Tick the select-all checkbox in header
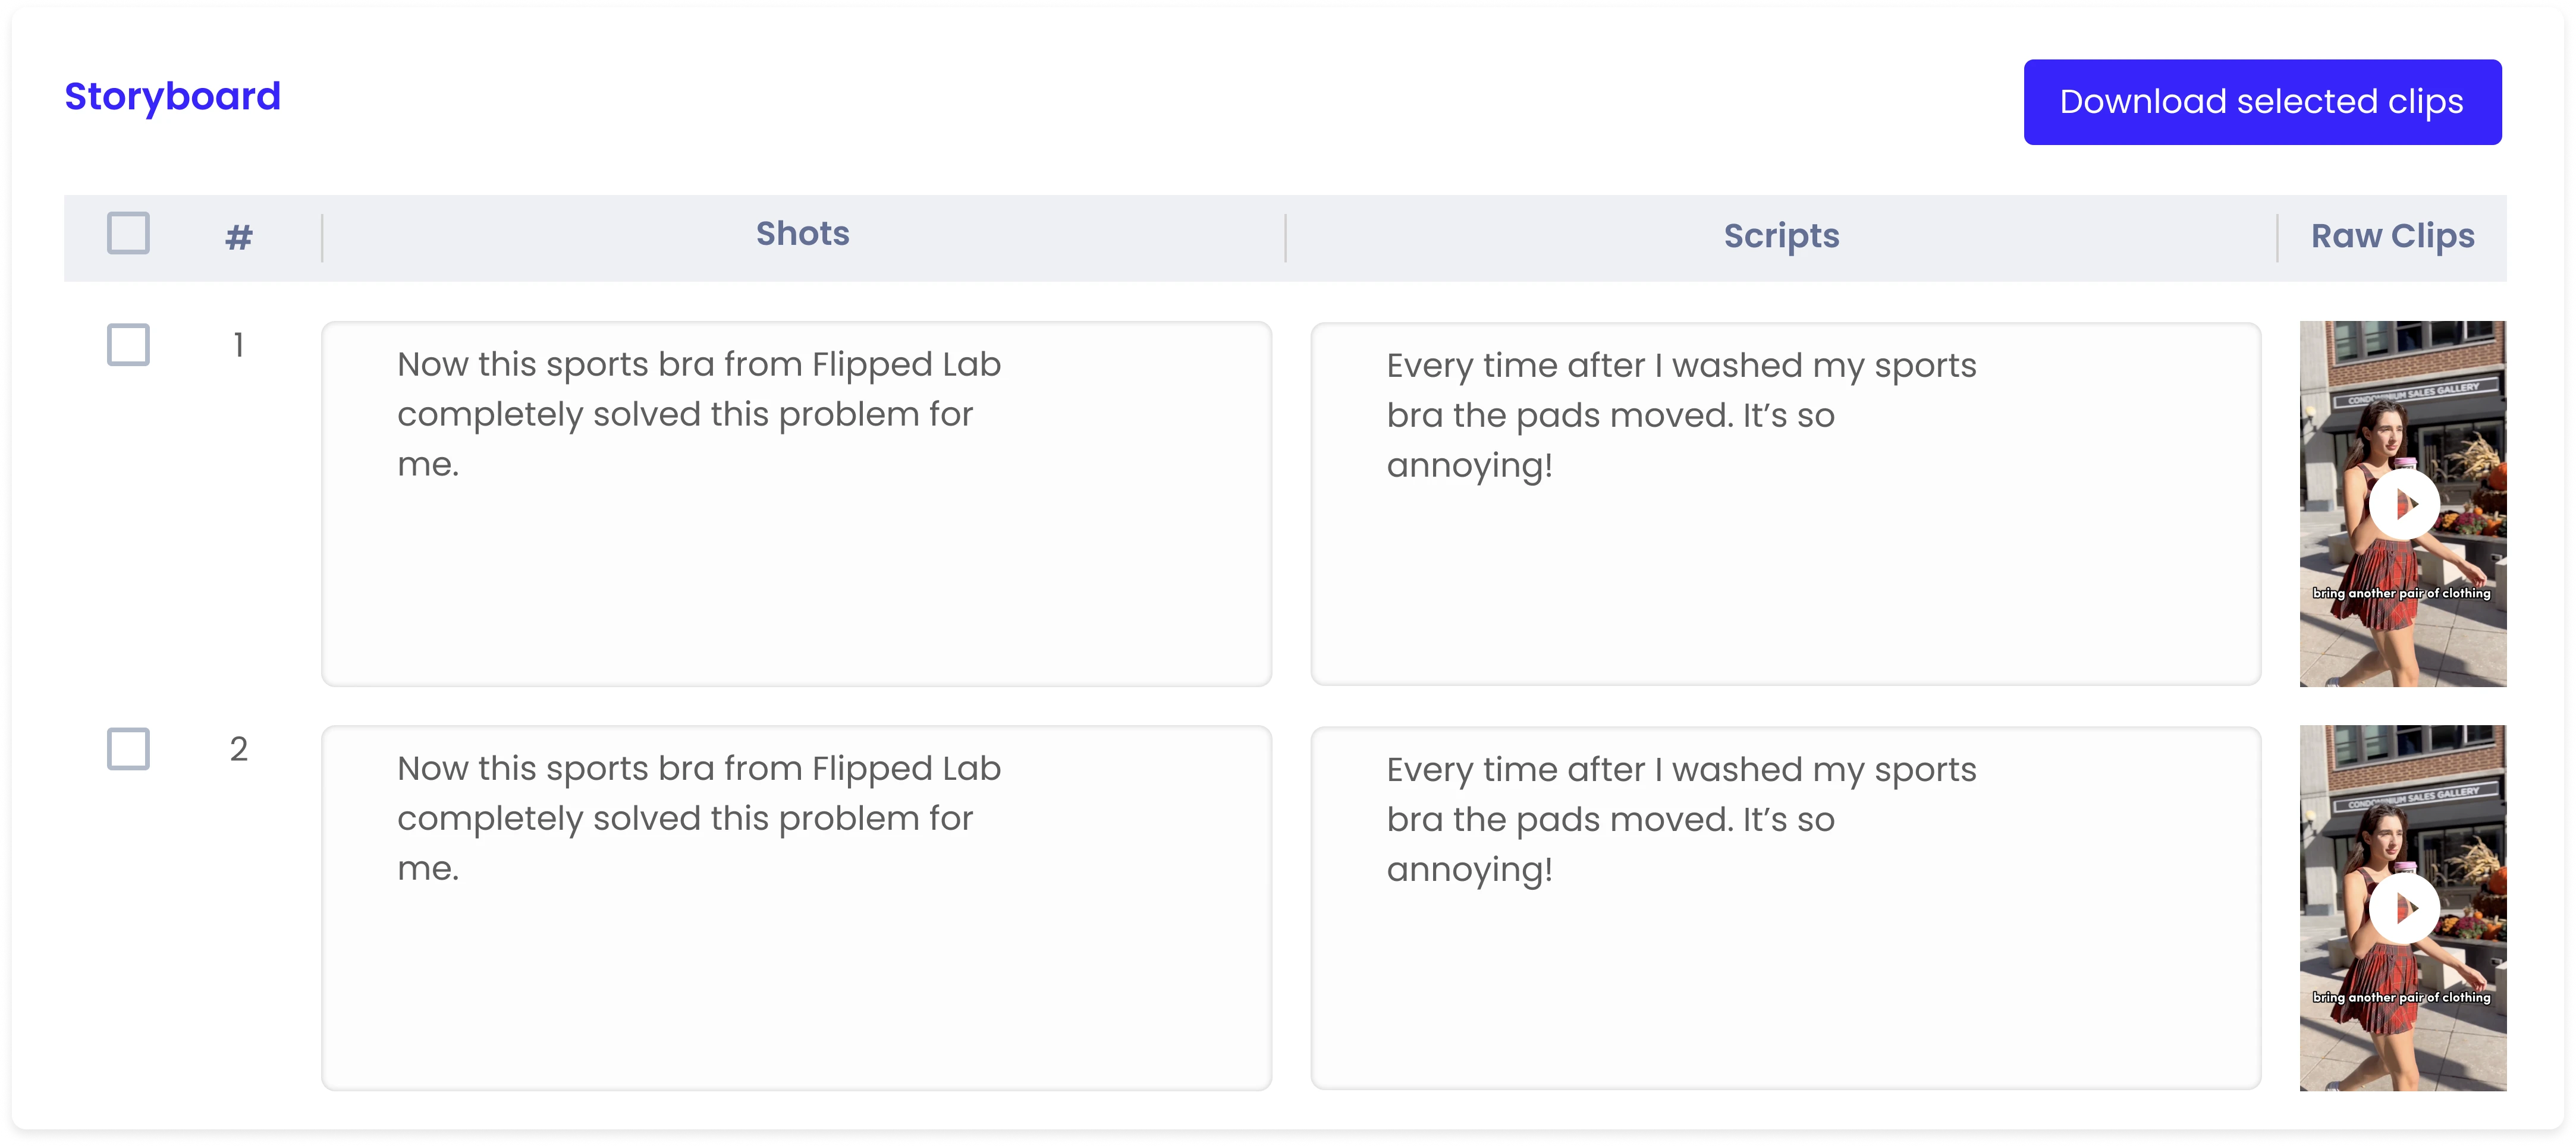This screenshot has height=1146, width=2576. tap(128, 233)
